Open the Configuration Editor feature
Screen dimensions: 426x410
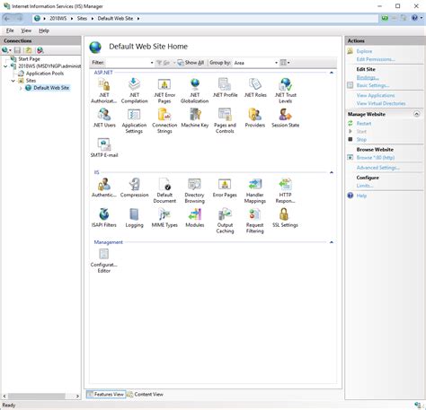coord(104,261)
